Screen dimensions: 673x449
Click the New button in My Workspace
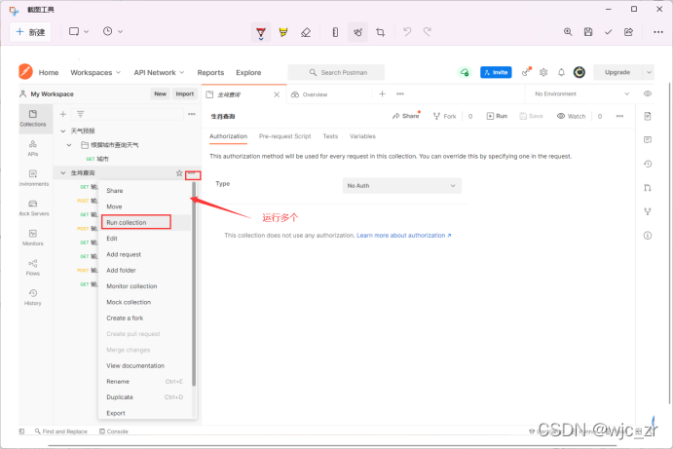point(160,94)
